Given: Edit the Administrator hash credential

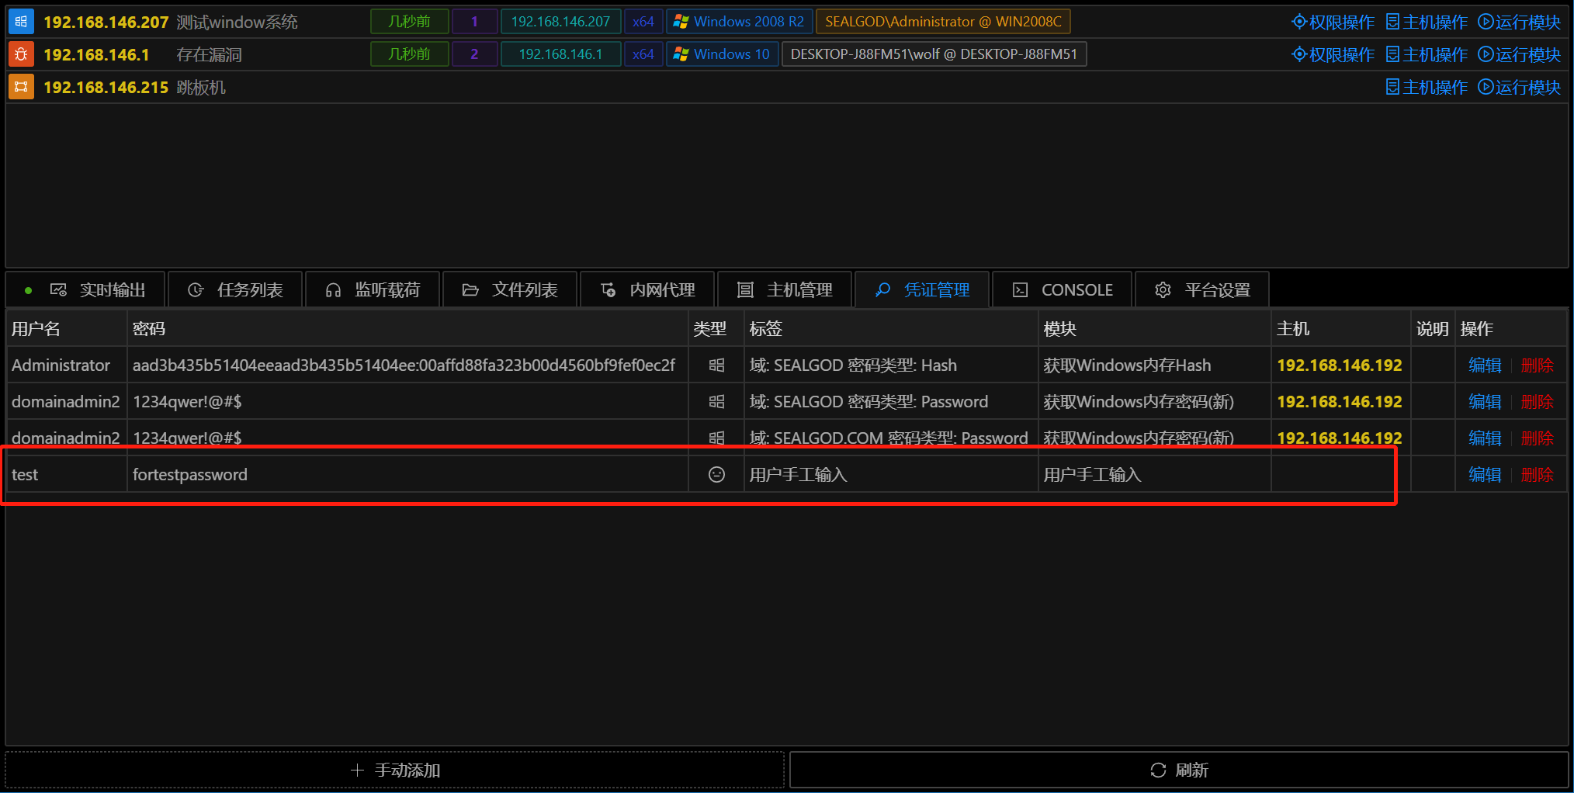Looking at the screenshot, I should [x=1485, y=365].
